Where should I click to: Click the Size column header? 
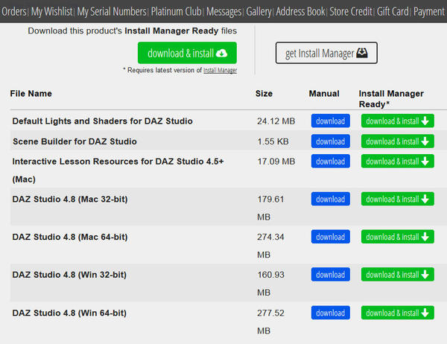point(264,94)
